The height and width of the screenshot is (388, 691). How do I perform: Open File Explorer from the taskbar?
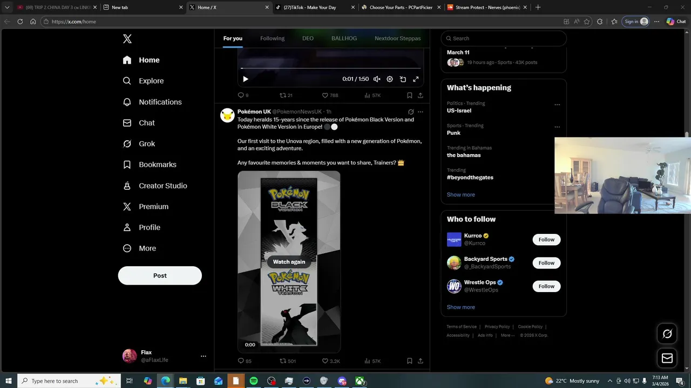coord(183,381)
